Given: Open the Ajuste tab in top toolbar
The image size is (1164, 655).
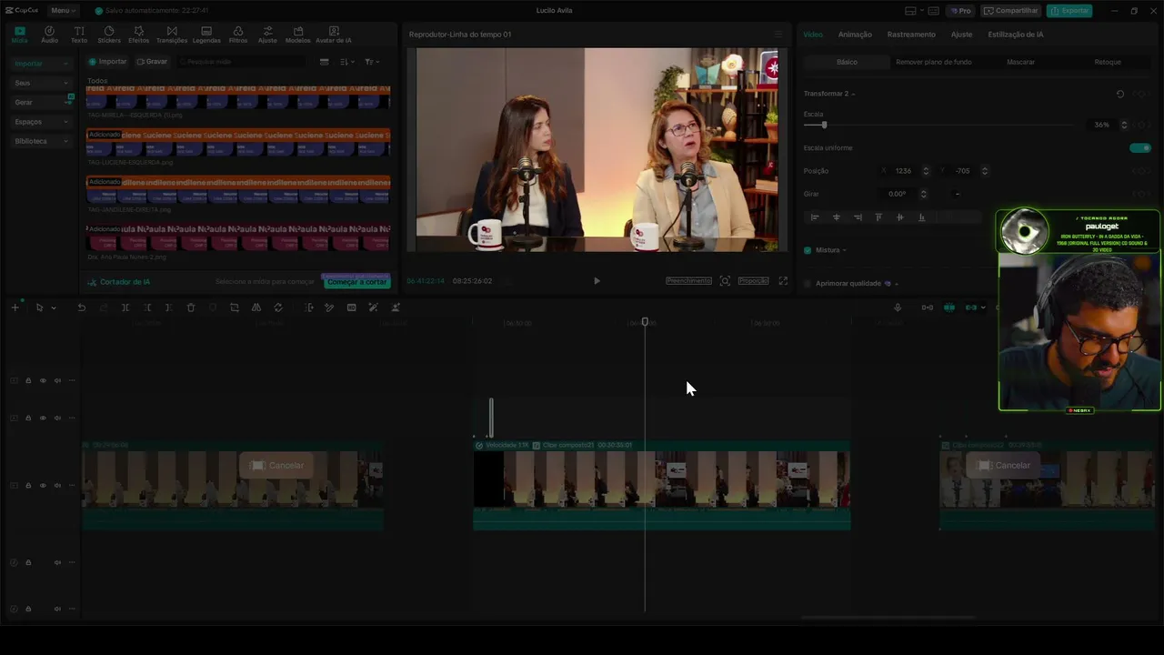Looking at the screenshot, I should click(267, 35).
